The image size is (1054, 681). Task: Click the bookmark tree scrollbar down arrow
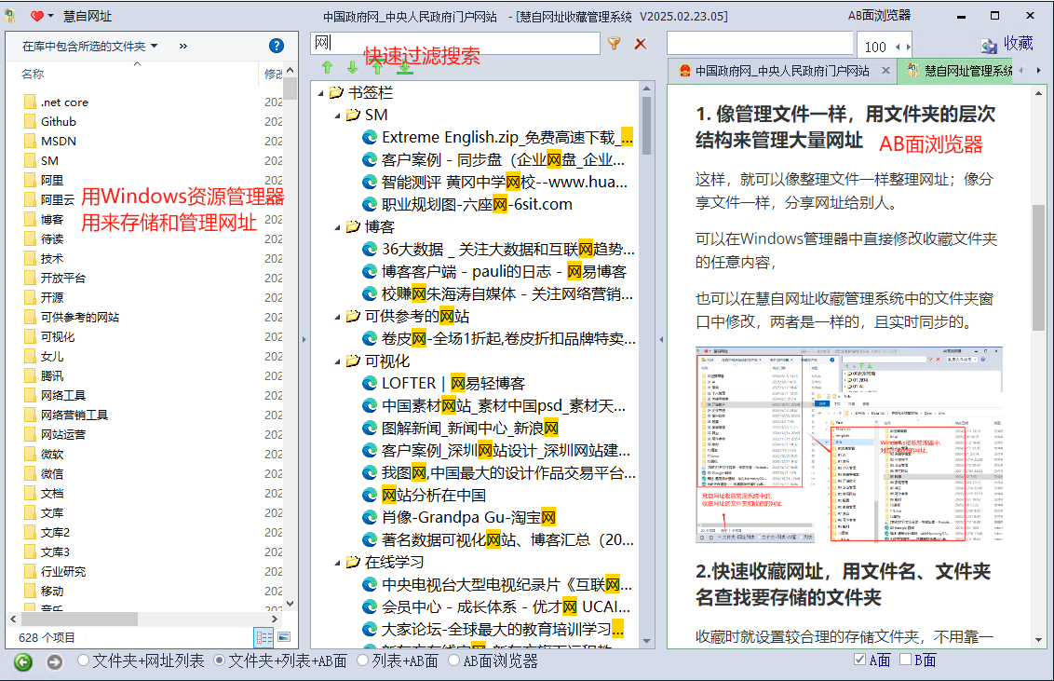[x=647, y=641]
